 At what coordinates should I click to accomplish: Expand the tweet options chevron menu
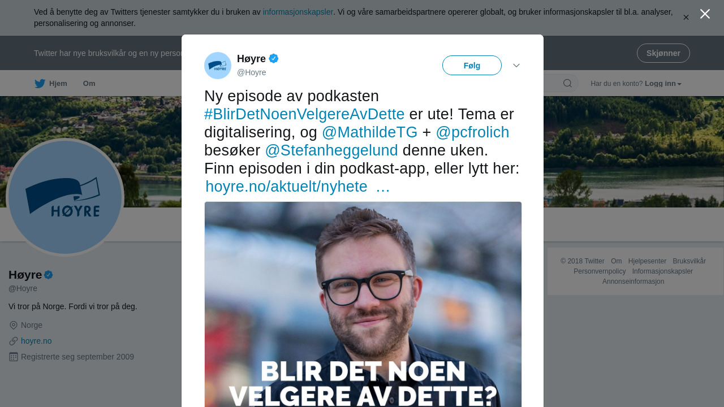(x=516, y=66)
